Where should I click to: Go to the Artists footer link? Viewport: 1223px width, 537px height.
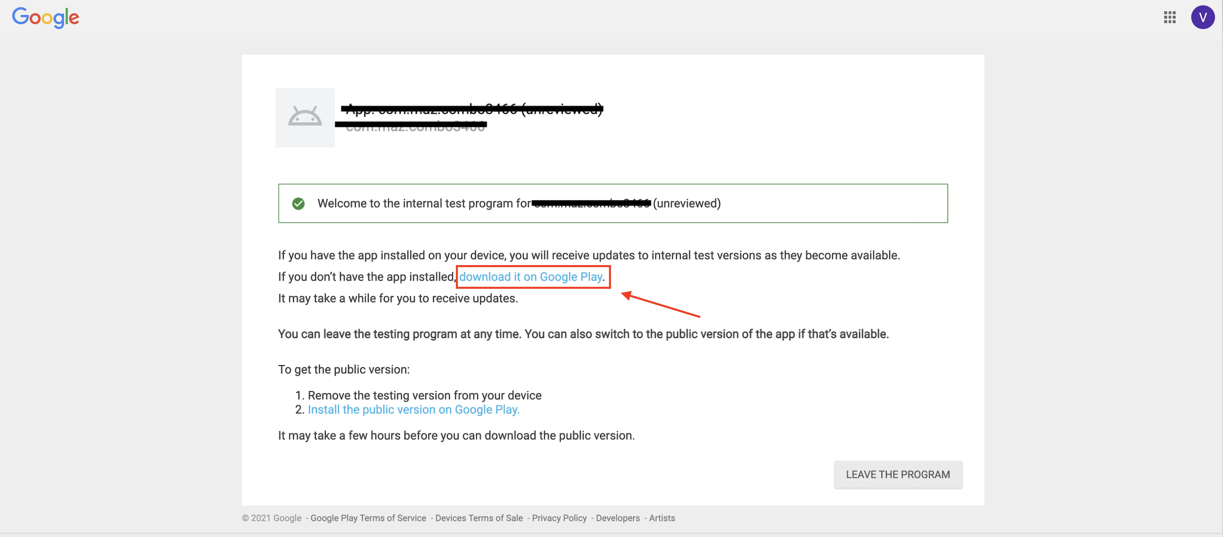tap(661, 518)
